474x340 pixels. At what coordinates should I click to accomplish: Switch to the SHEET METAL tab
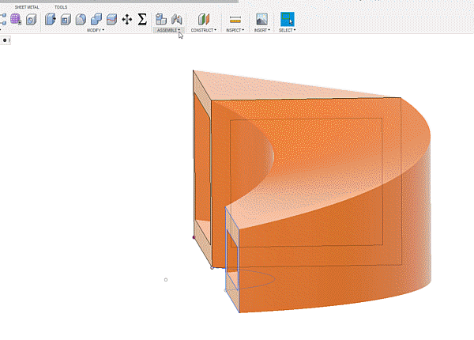[x=27, y=7]
